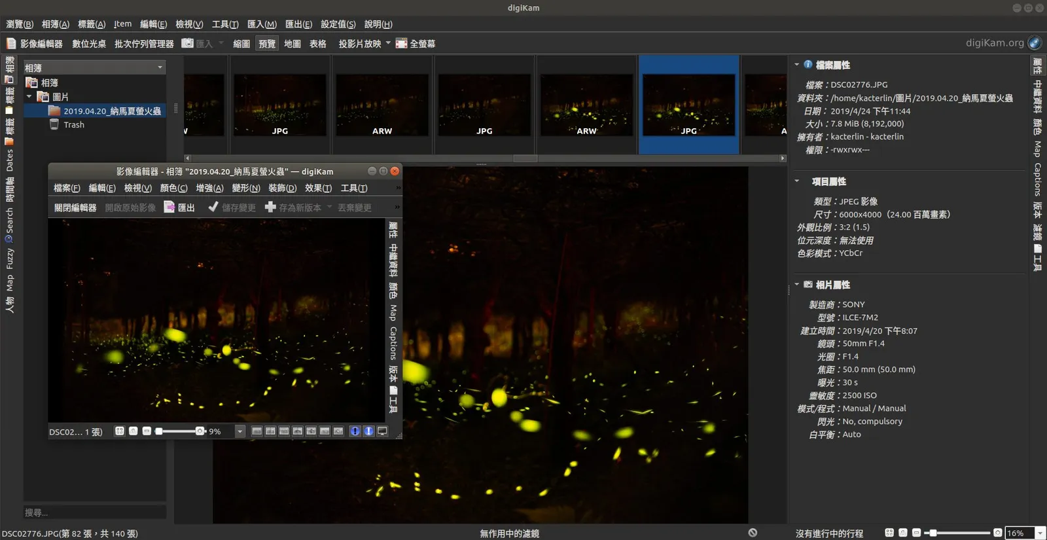Open the 批次佇列管理器
The image size is (1047, 540).
[144, 44]
